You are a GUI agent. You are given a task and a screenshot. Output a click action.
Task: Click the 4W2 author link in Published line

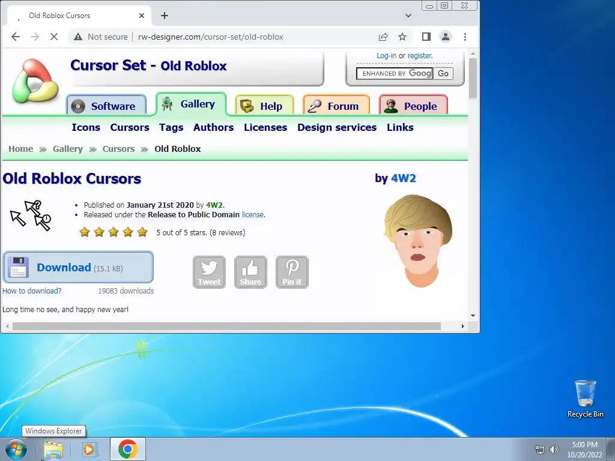pyautogui.click(x=214, y=205)
